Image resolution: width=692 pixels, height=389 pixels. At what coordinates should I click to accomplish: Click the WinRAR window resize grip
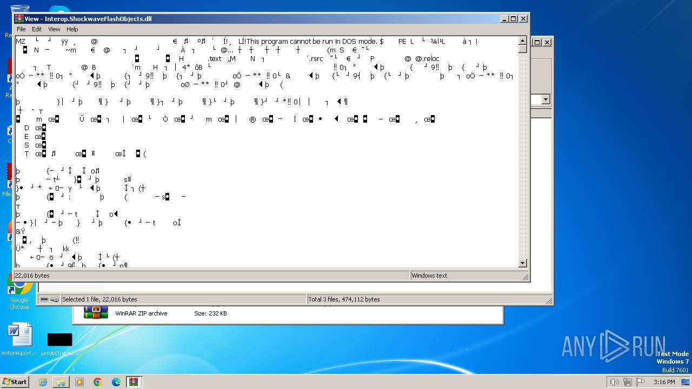point(549,300)
